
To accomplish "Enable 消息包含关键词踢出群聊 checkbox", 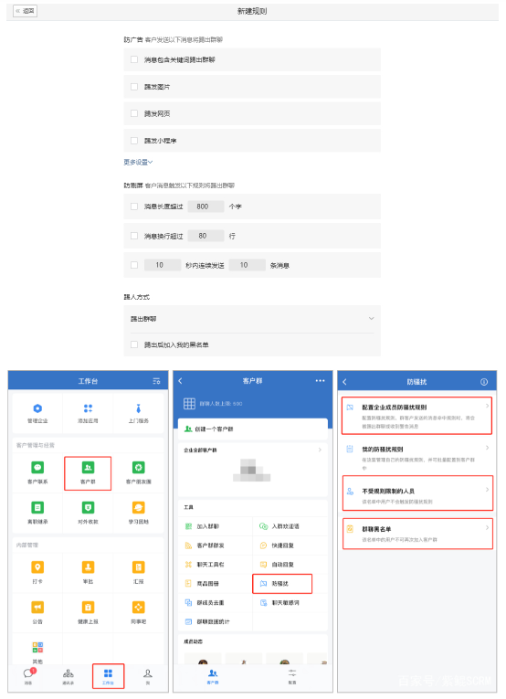I will pyautogui.click(x=134, y=59).
